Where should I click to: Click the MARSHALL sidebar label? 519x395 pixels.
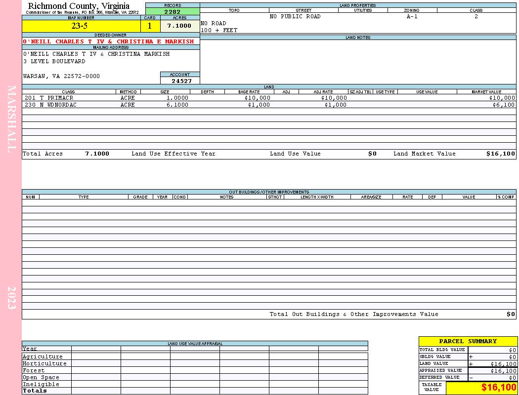[x=11, y=119]
